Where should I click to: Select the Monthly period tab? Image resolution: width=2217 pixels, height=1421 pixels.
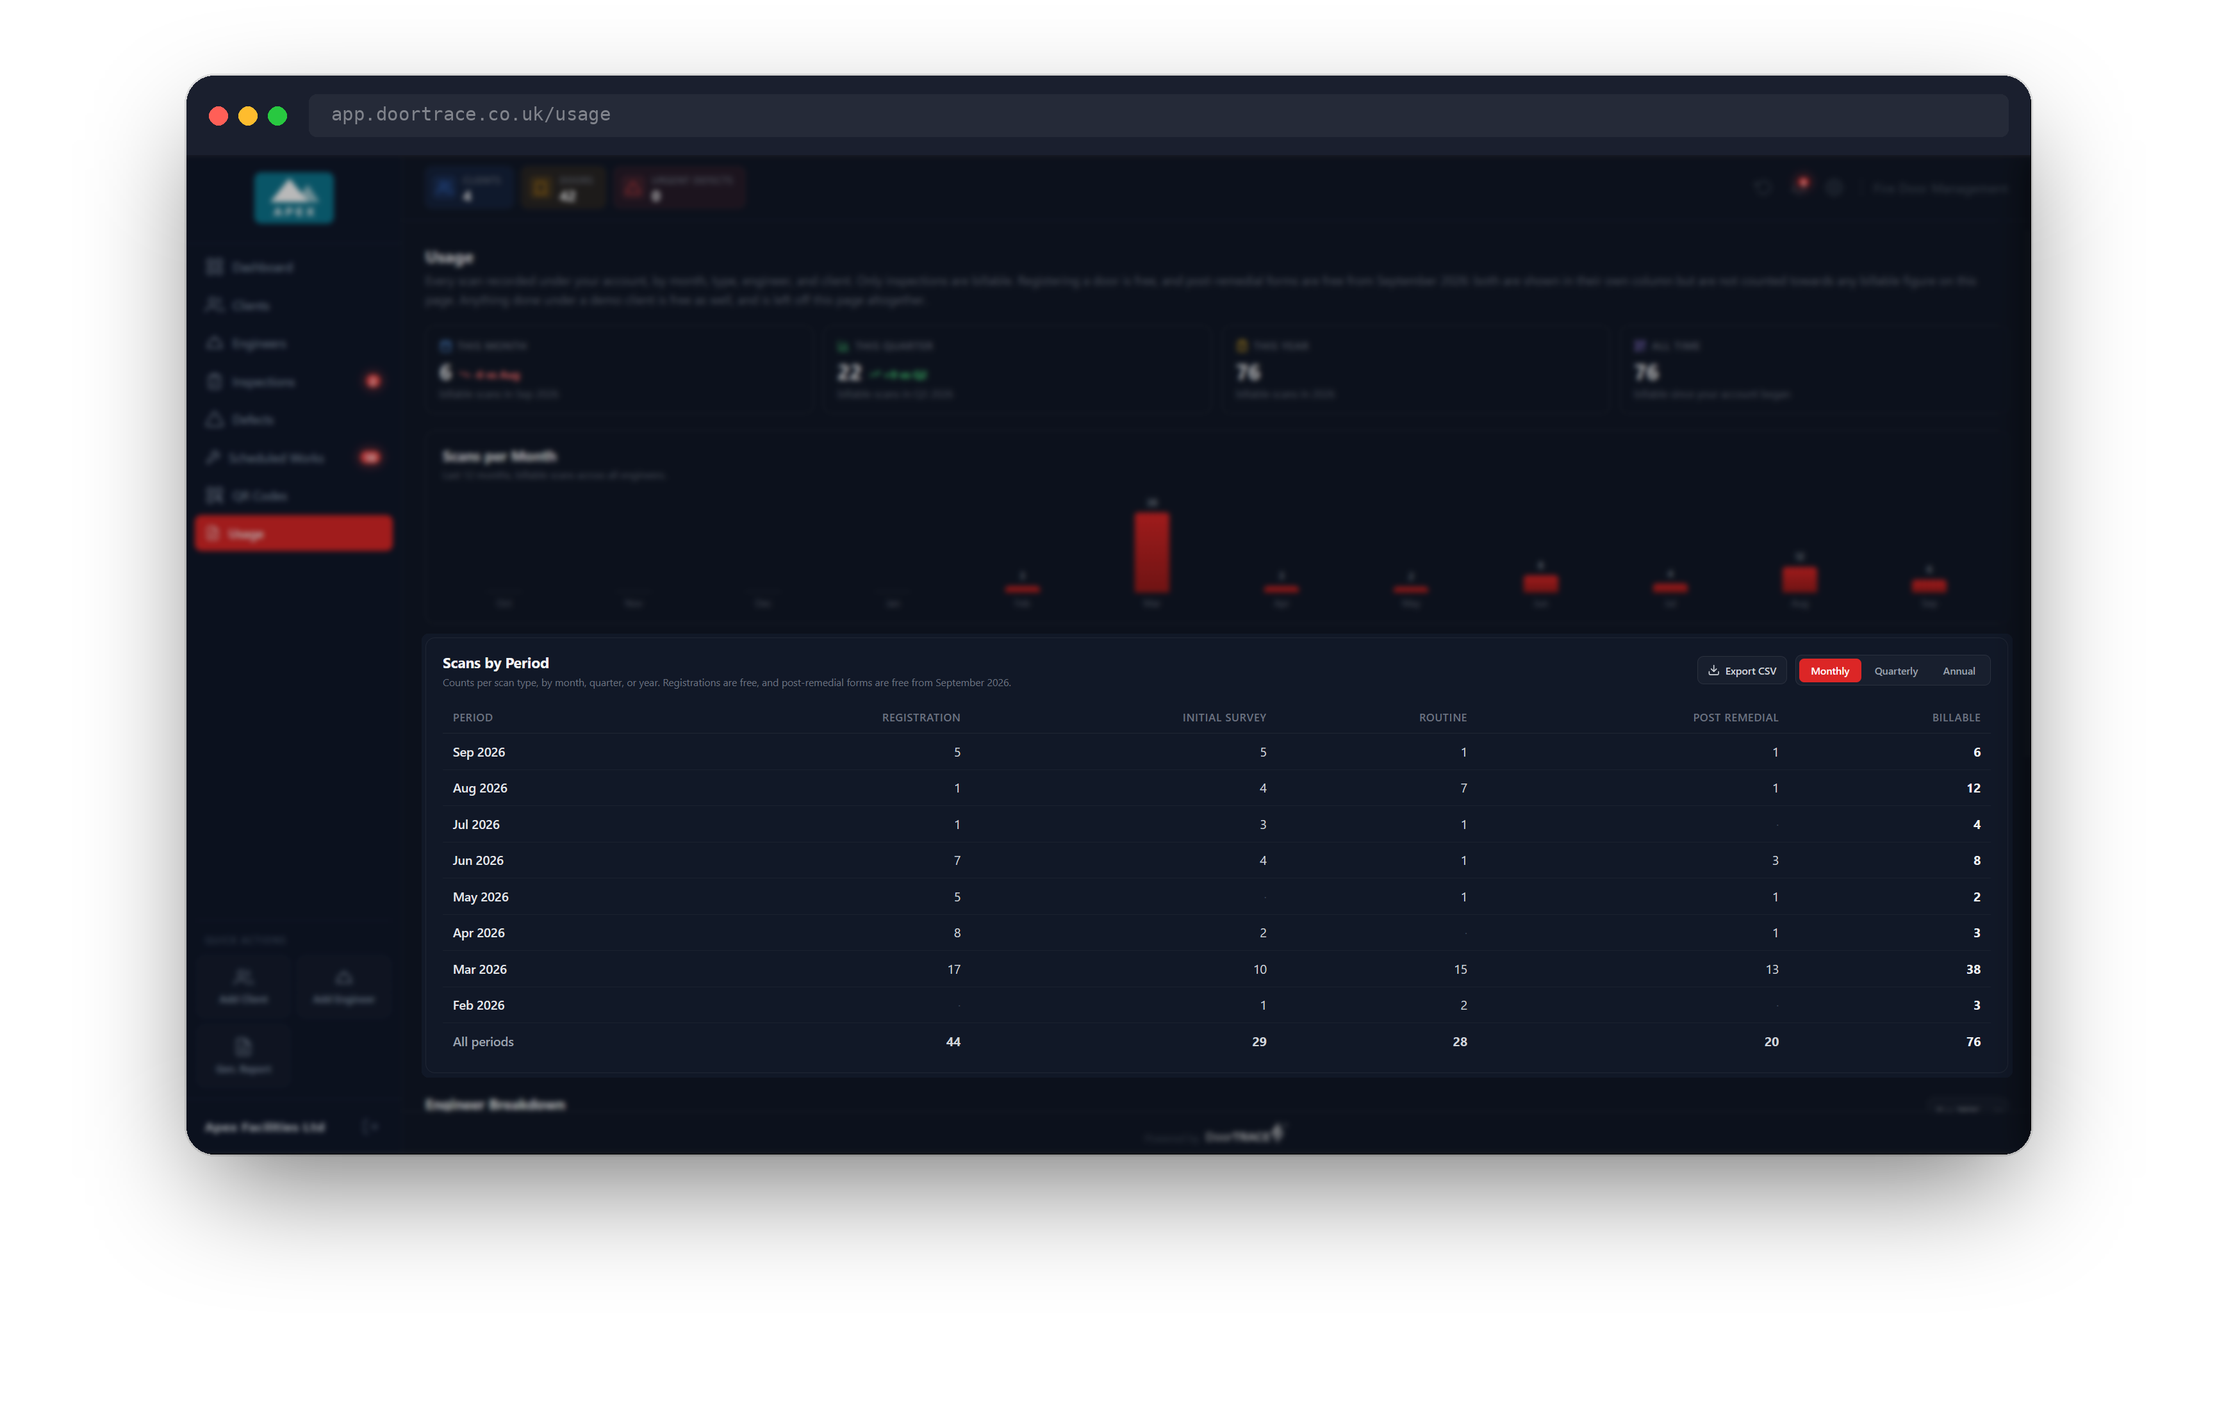[1829, 671]
